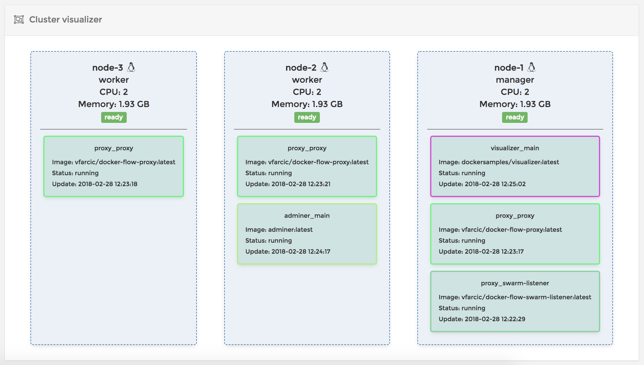Toggle the ready status badge on node-1
644x365 pixels.
tap(515, 117)
